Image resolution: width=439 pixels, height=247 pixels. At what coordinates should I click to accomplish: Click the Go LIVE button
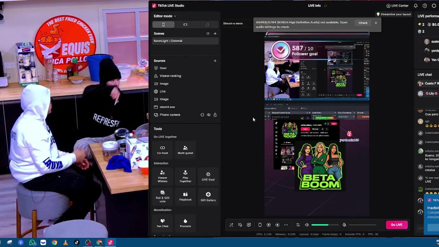click(396, 225)
